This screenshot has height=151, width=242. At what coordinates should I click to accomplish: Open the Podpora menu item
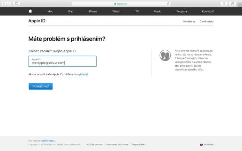181,11
